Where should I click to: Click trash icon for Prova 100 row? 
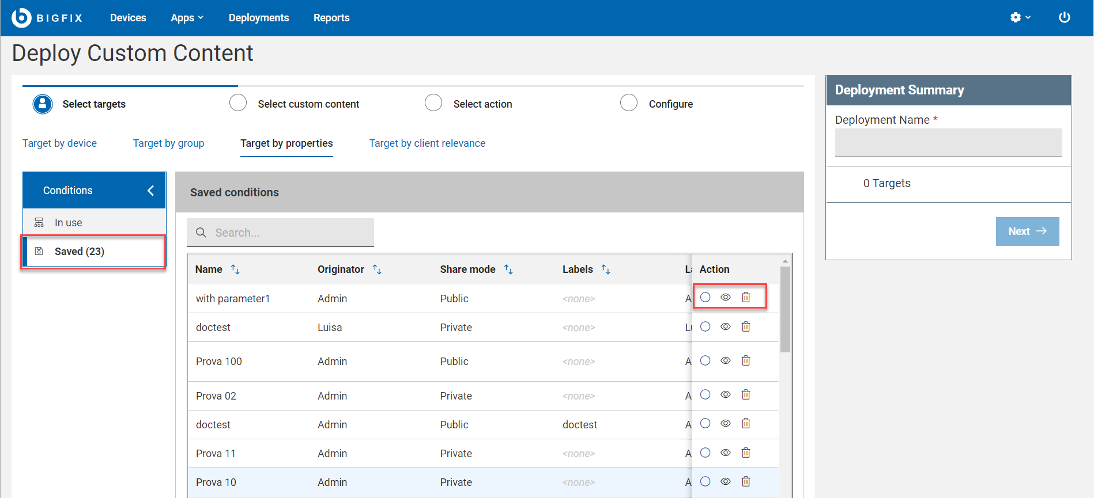click(x=745, y=361)
